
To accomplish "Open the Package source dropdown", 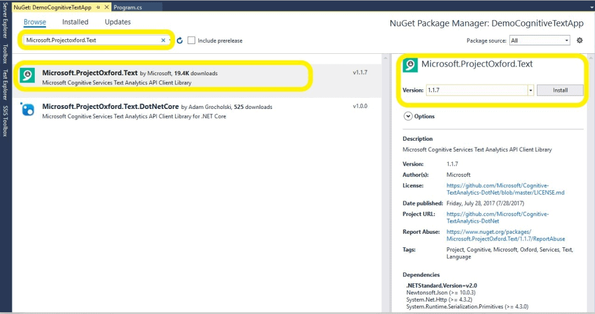I will point(539,40).
